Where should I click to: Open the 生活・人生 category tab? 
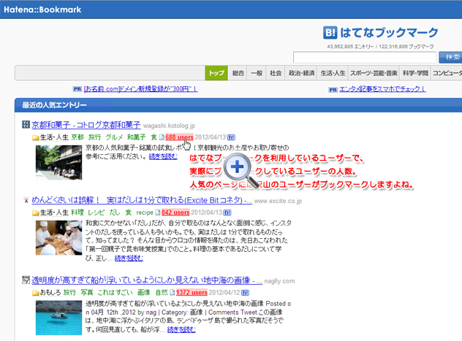333,73
